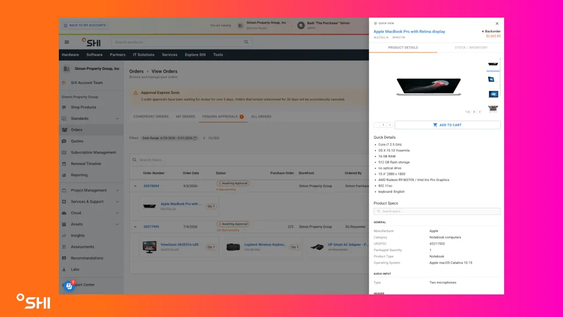Open the Orders item in sidebar
The width and height of the screenshot is (563, 317).
coord(91,130)
